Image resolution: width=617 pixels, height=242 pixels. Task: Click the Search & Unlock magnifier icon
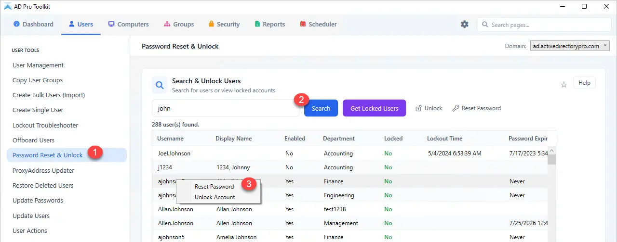(160, 86)
